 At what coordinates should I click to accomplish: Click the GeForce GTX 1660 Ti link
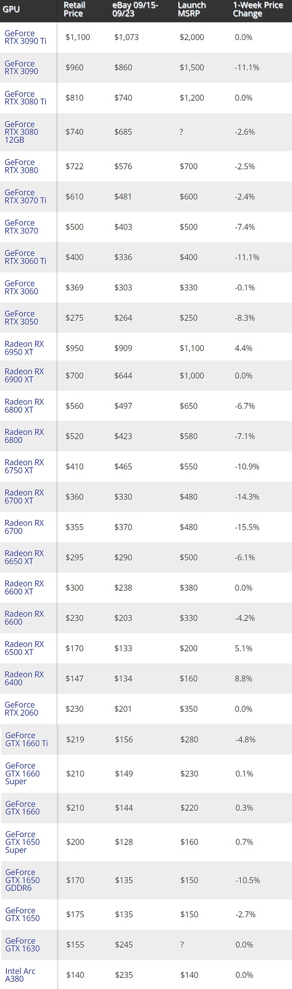click(27, 739)
